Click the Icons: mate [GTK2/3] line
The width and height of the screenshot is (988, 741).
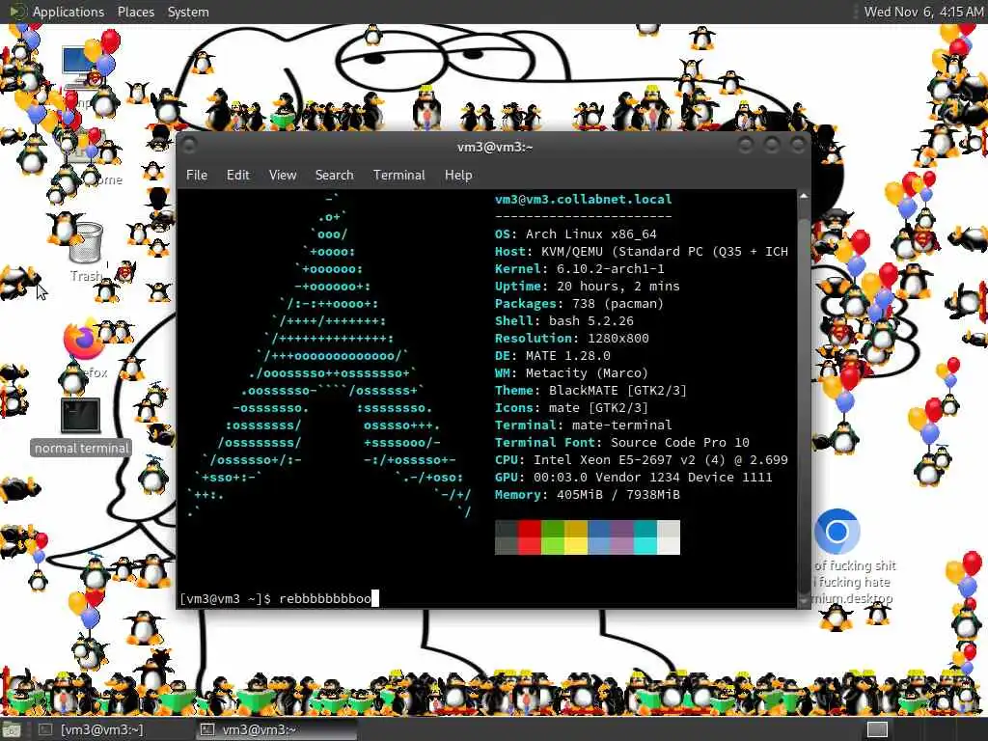(x=571, y=408)
